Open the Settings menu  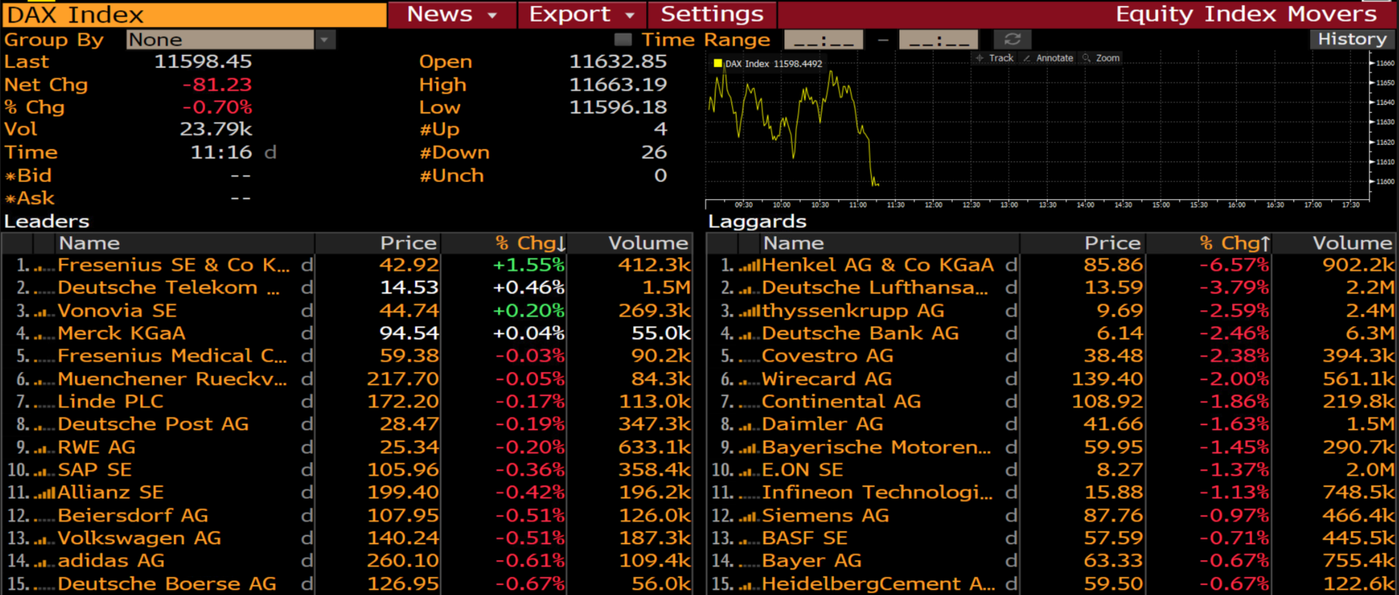tap(712, 14)
